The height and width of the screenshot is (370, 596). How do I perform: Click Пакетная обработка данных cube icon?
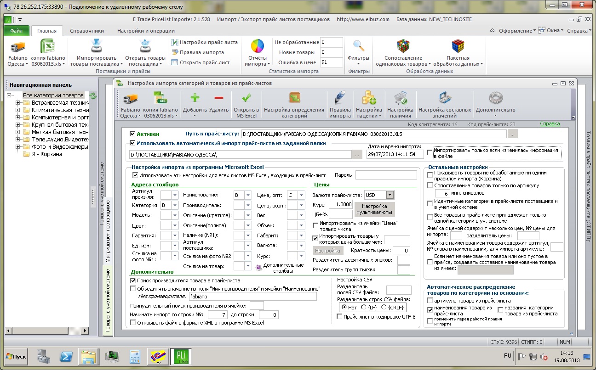click(x=458, y=46)
